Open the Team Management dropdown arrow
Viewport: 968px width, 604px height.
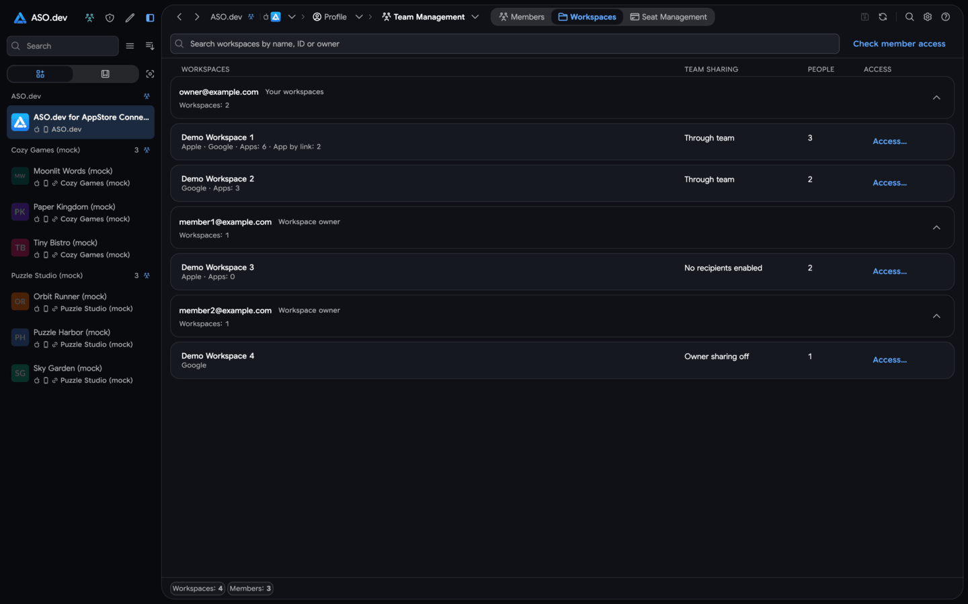pyautogui.click(x=475, y=17)
